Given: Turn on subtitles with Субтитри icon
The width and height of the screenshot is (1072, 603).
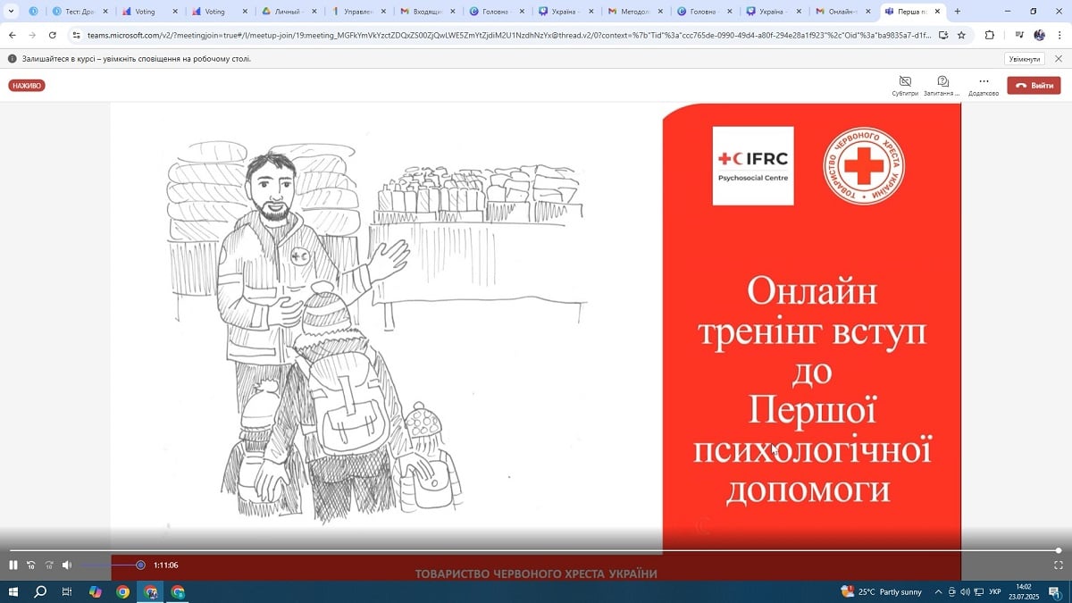Looking at the screenshot, I should click(x=905, y=85).
